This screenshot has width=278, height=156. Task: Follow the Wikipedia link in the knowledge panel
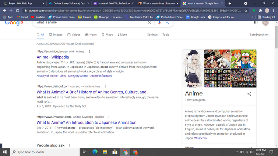point(200,138)
